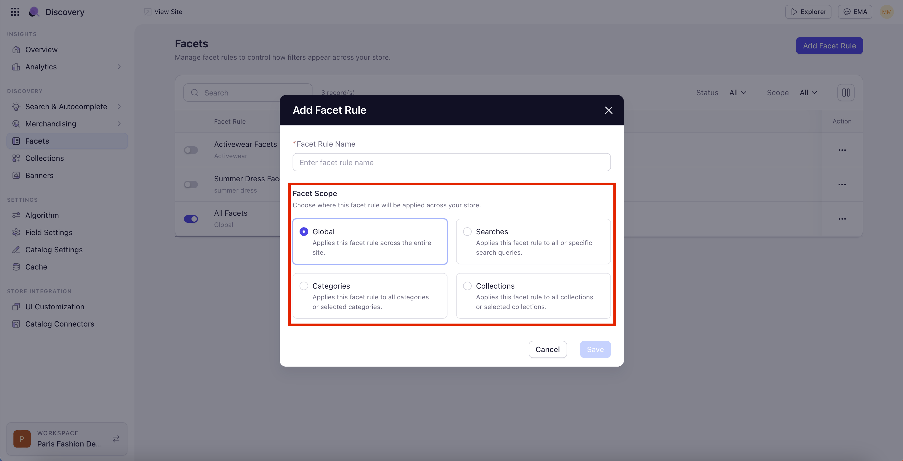
Task: Click the View Site link
Action: 163,12
